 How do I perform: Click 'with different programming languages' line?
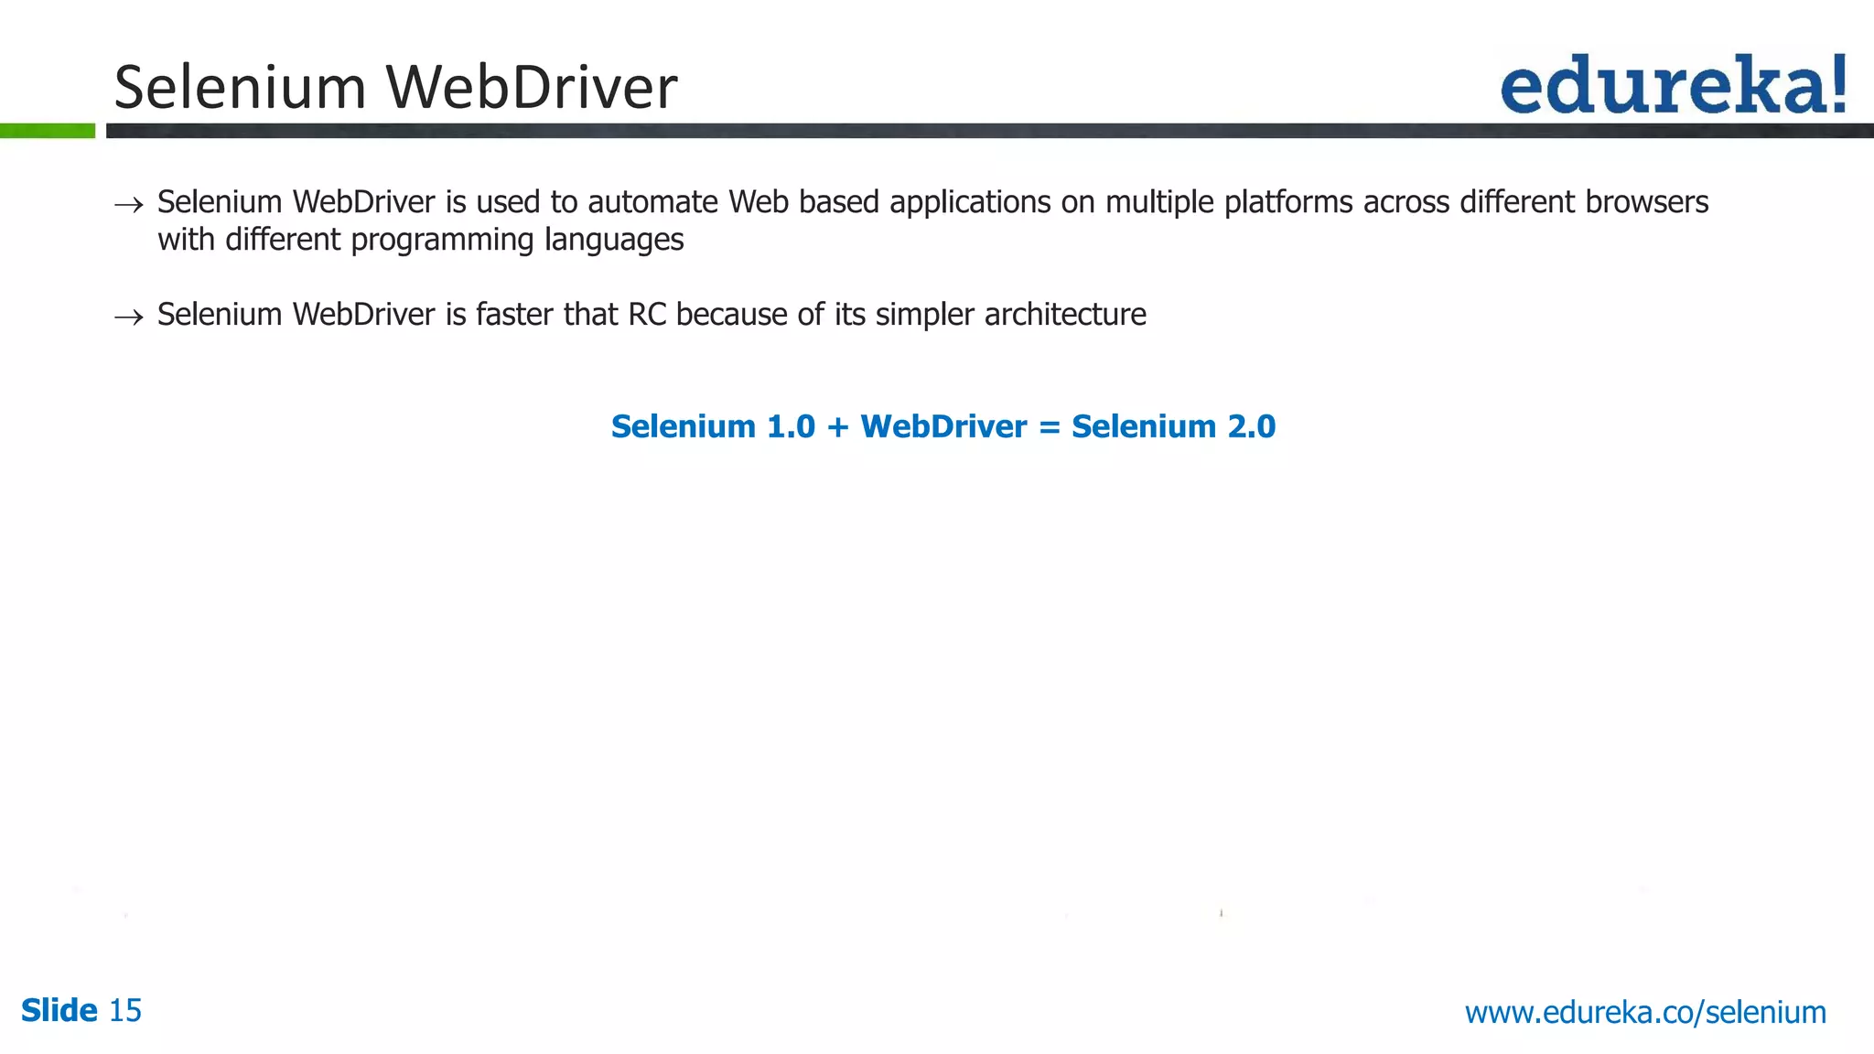point(420,240)
